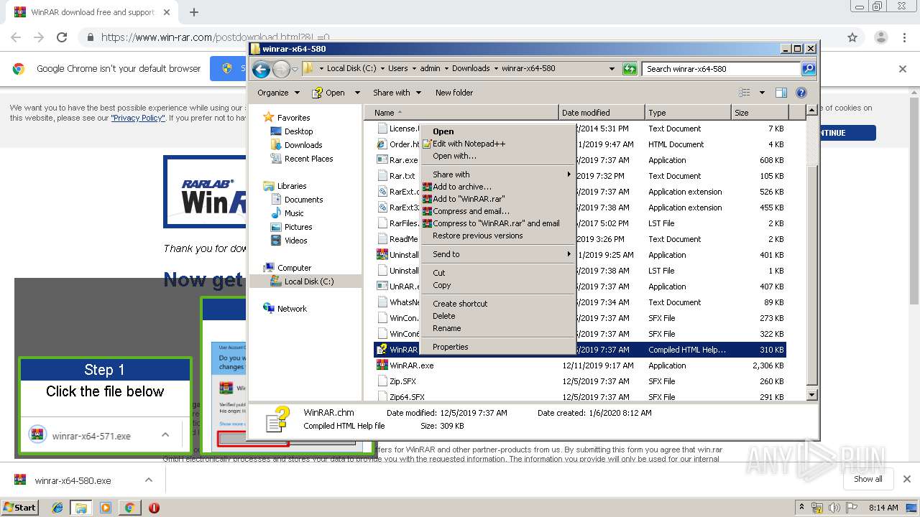Click Users in the address breadcrumb
Screen dimensions: 920x517
398,69
